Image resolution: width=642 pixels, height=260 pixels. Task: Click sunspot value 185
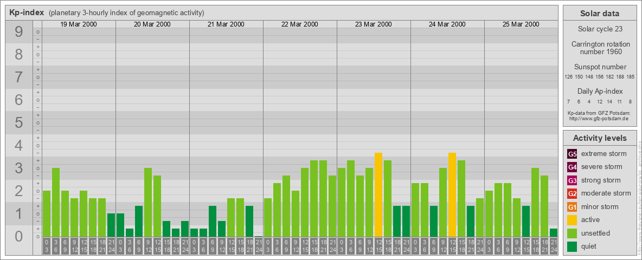pyautogui.click(x=630, y=77)
